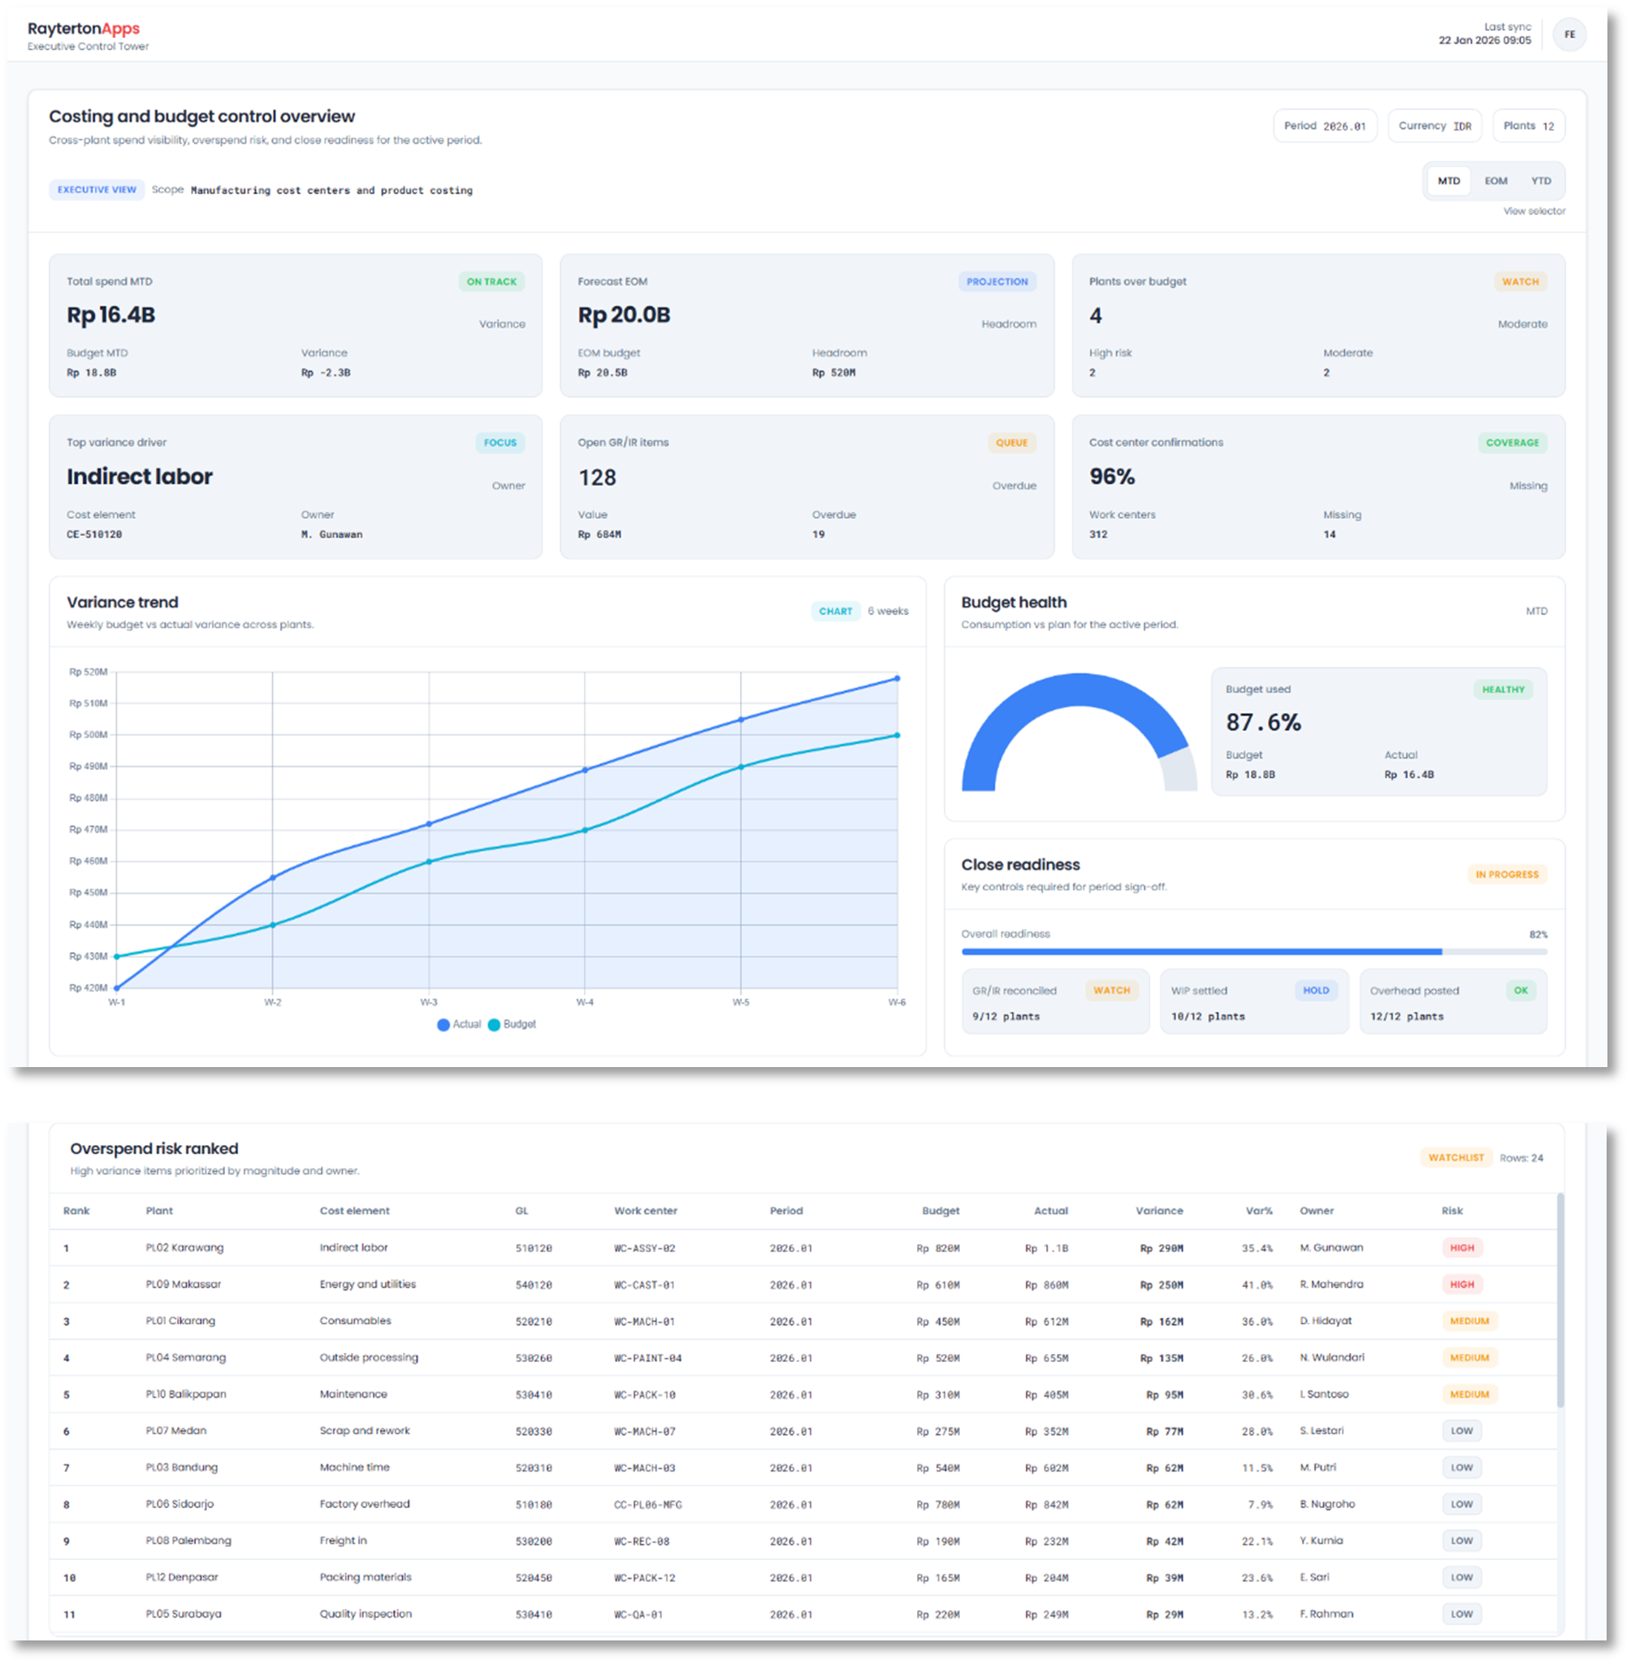Screen dimensions: 1631x1664
Task: Click the FE user avatar
Action: click(1568, 35)
